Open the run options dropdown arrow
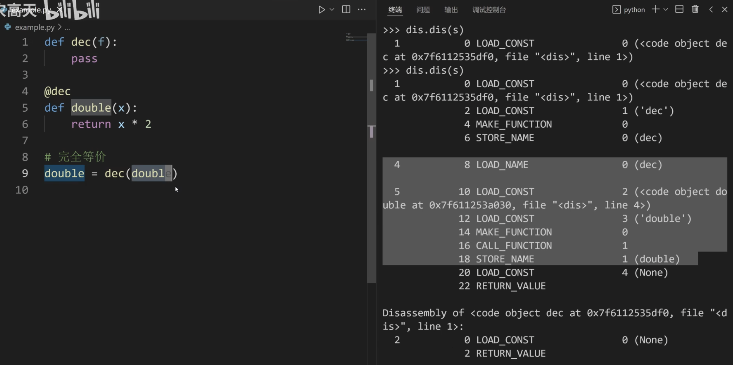This screenshot has width=733, height=365. 332,9
